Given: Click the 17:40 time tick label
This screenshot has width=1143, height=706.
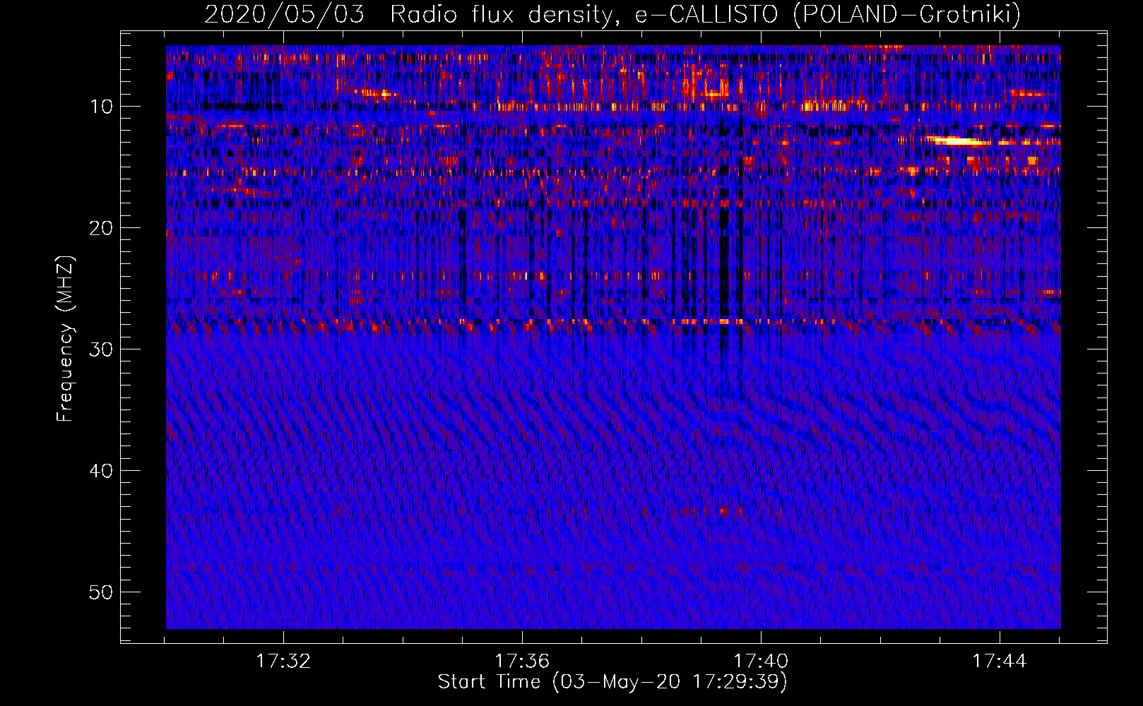Looking at the screenshot, I should [x=761, y=662].
